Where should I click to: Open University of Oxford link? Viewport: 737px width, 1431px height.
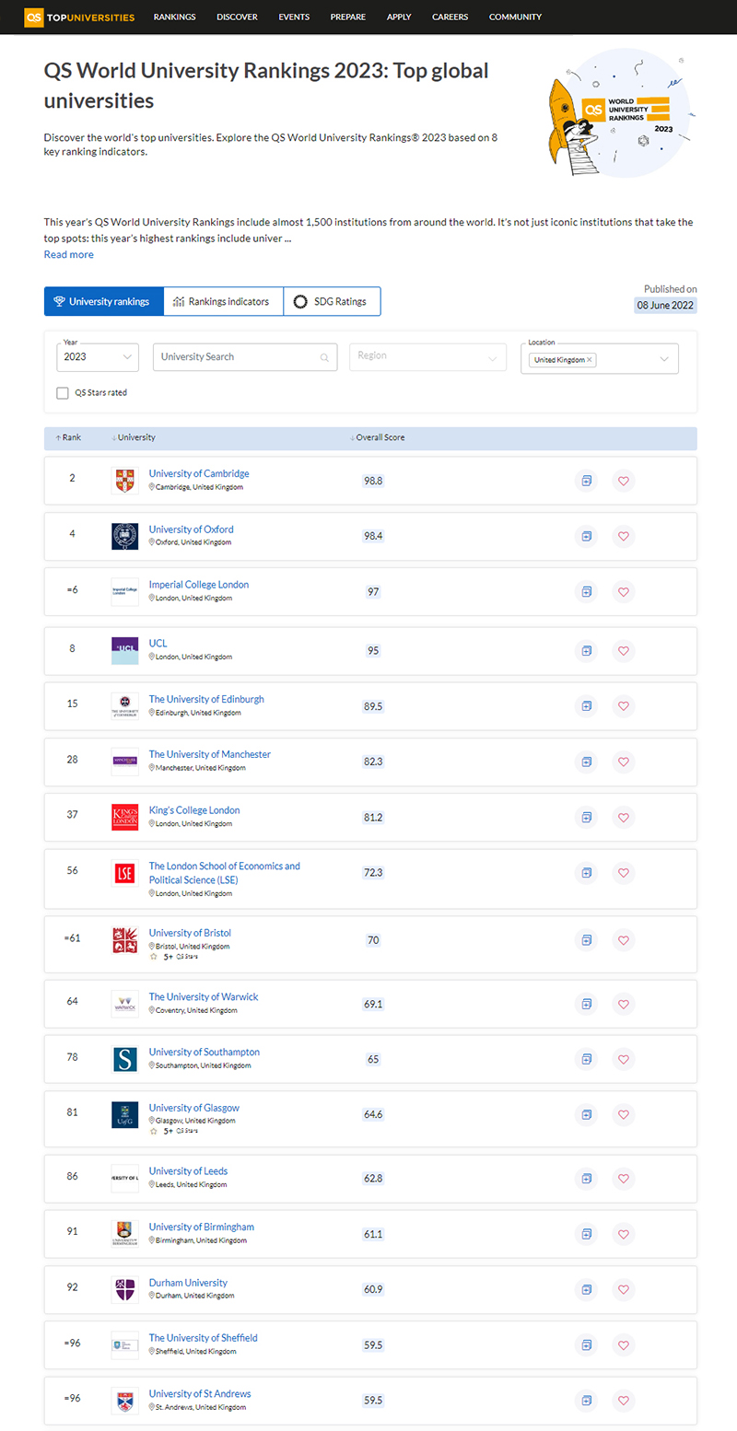(x=191, y=529)
